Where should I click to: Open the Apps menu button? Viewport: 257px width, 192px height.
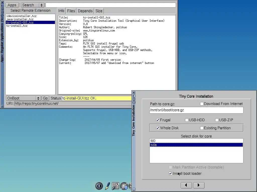click(x=12, y=5)
